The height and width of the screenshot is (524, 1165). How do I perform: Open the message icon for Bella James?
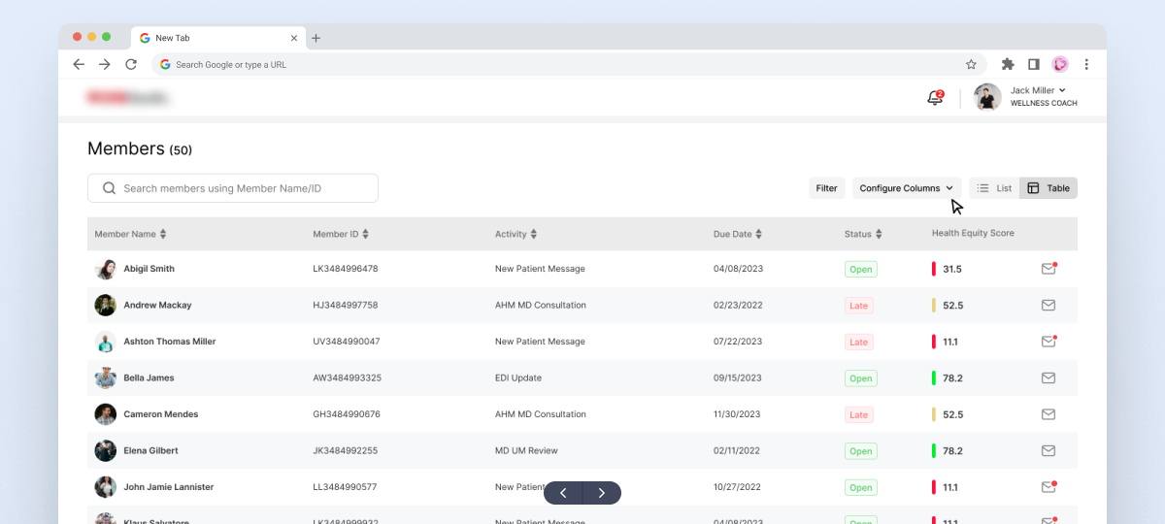click(1048, 377)
